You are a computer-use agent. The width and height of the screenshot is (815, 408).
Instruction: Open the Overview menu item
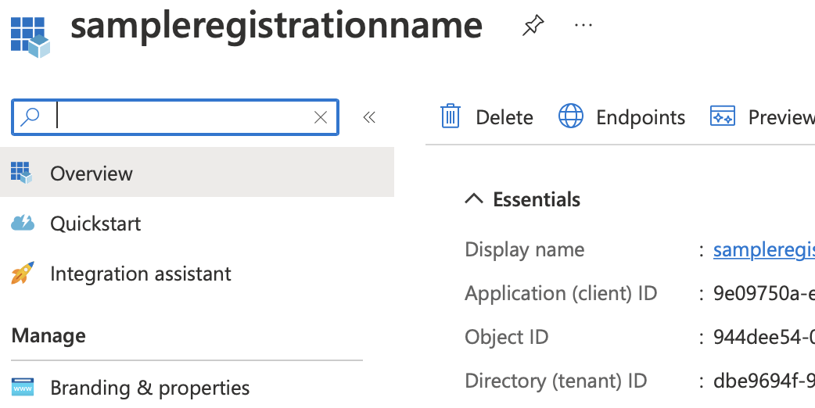pyautogui.click(x=92, y=174)
